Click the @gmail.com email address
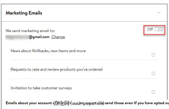This screenshot has width=169, height=109. tap(39, 37)
